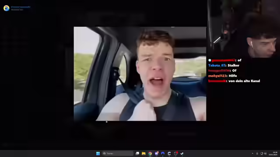Open Task View from the taskbar
The width and height of the screenshot is (280, 157).
(137, 154)
